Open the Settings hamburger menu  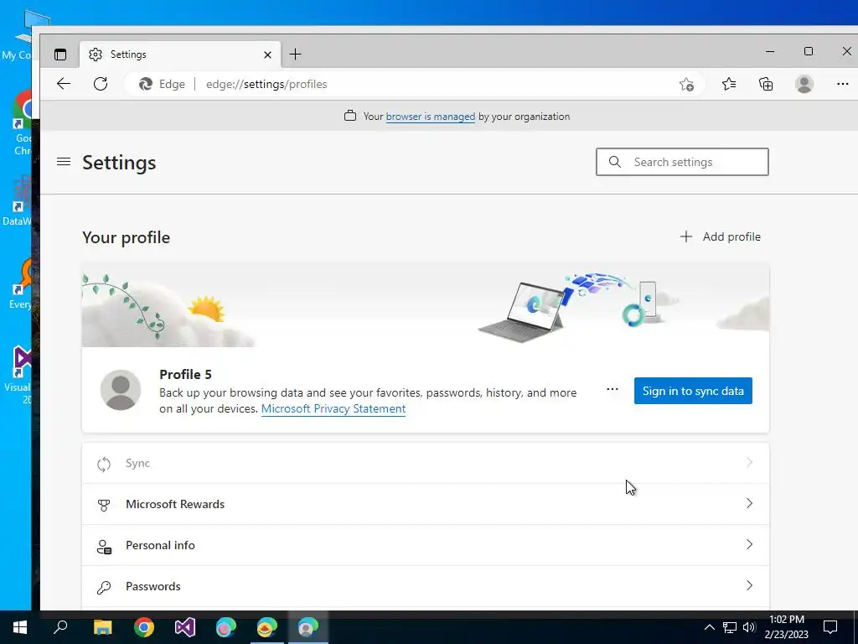pyautogui.click(x=64, y=162)
